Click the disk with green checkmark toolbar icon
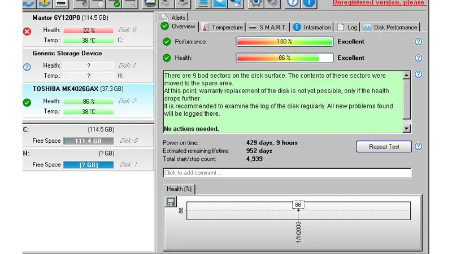Screen dimensions: 452x254 [114, 3]
